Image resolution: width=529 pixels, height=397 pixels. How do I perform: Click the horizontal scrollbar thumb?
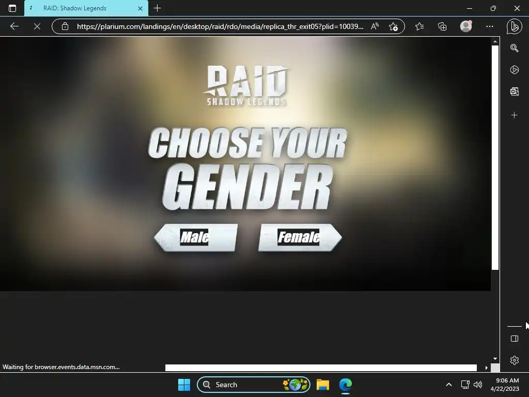coord(321,368)
